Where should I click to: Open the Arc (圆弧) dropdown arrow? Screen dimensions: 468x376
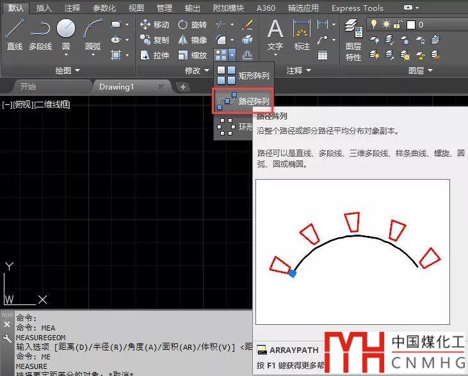click(x=93, y=56)
